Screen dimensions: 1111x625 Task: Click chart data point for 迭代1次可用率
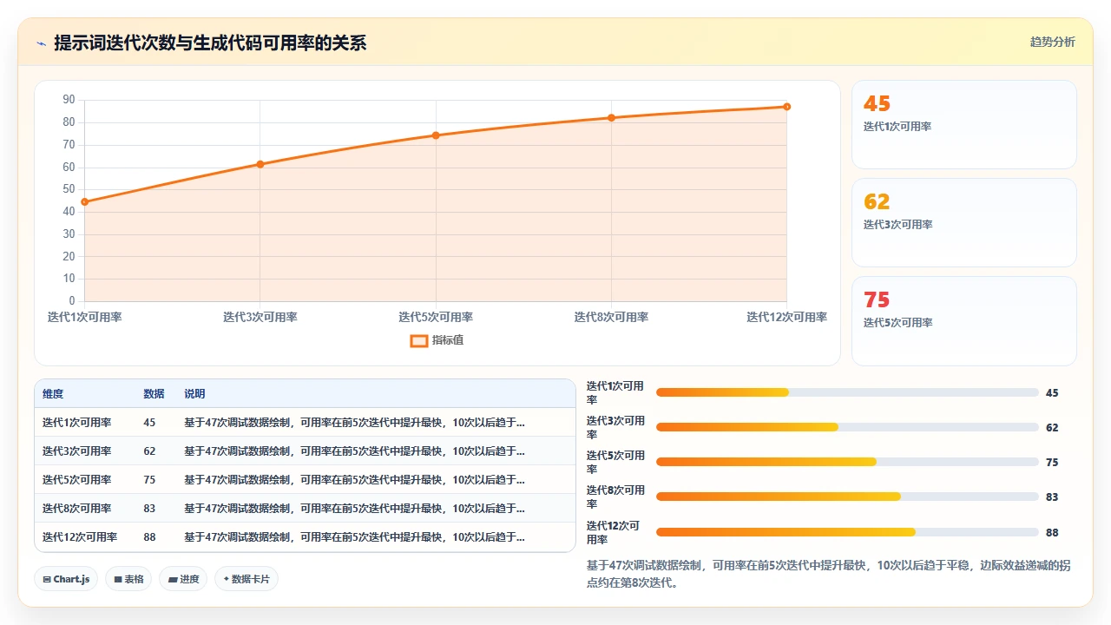pyautogui.click(x=84, y=201)
